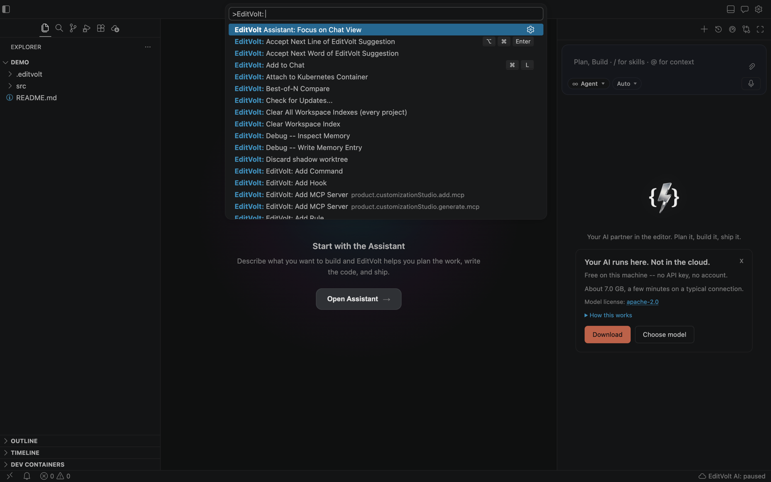Click the Open Assistant button
Screen dimensions: 771x482
(359, 299)
